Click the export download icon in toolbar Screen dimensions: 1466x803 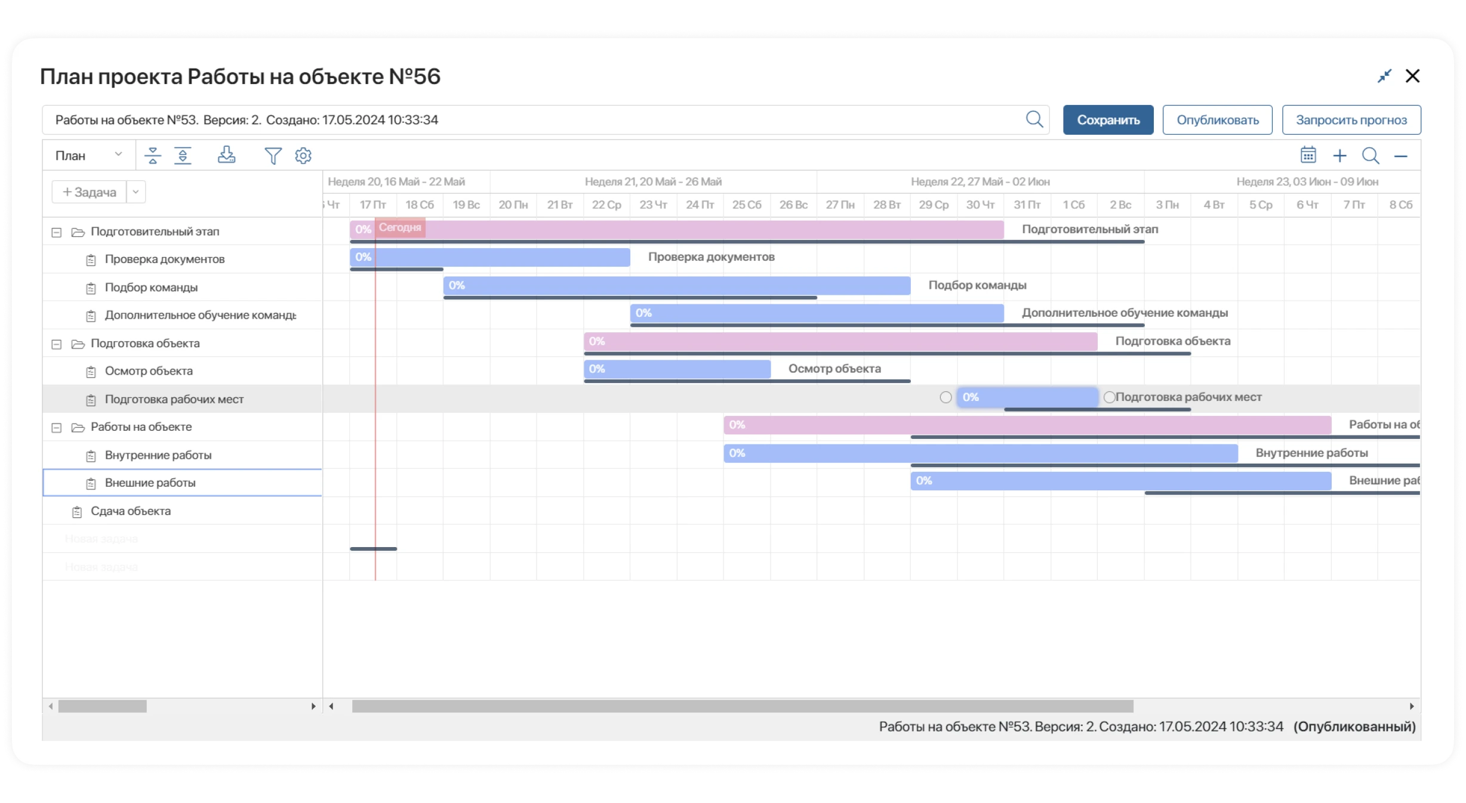pos(226,155)
